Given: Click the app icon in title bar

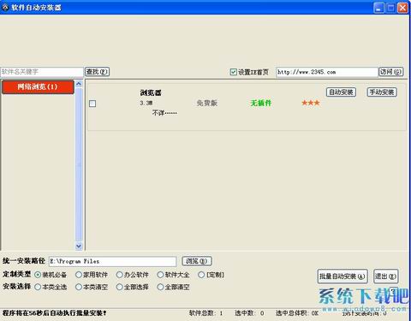Looking at the screenshot, I should [5, 8].
